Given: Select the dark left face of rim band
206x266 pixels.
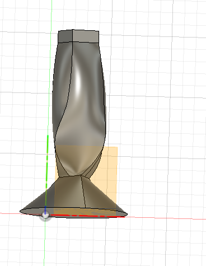Looking at the screenshot, I should [x=65, y=36].
